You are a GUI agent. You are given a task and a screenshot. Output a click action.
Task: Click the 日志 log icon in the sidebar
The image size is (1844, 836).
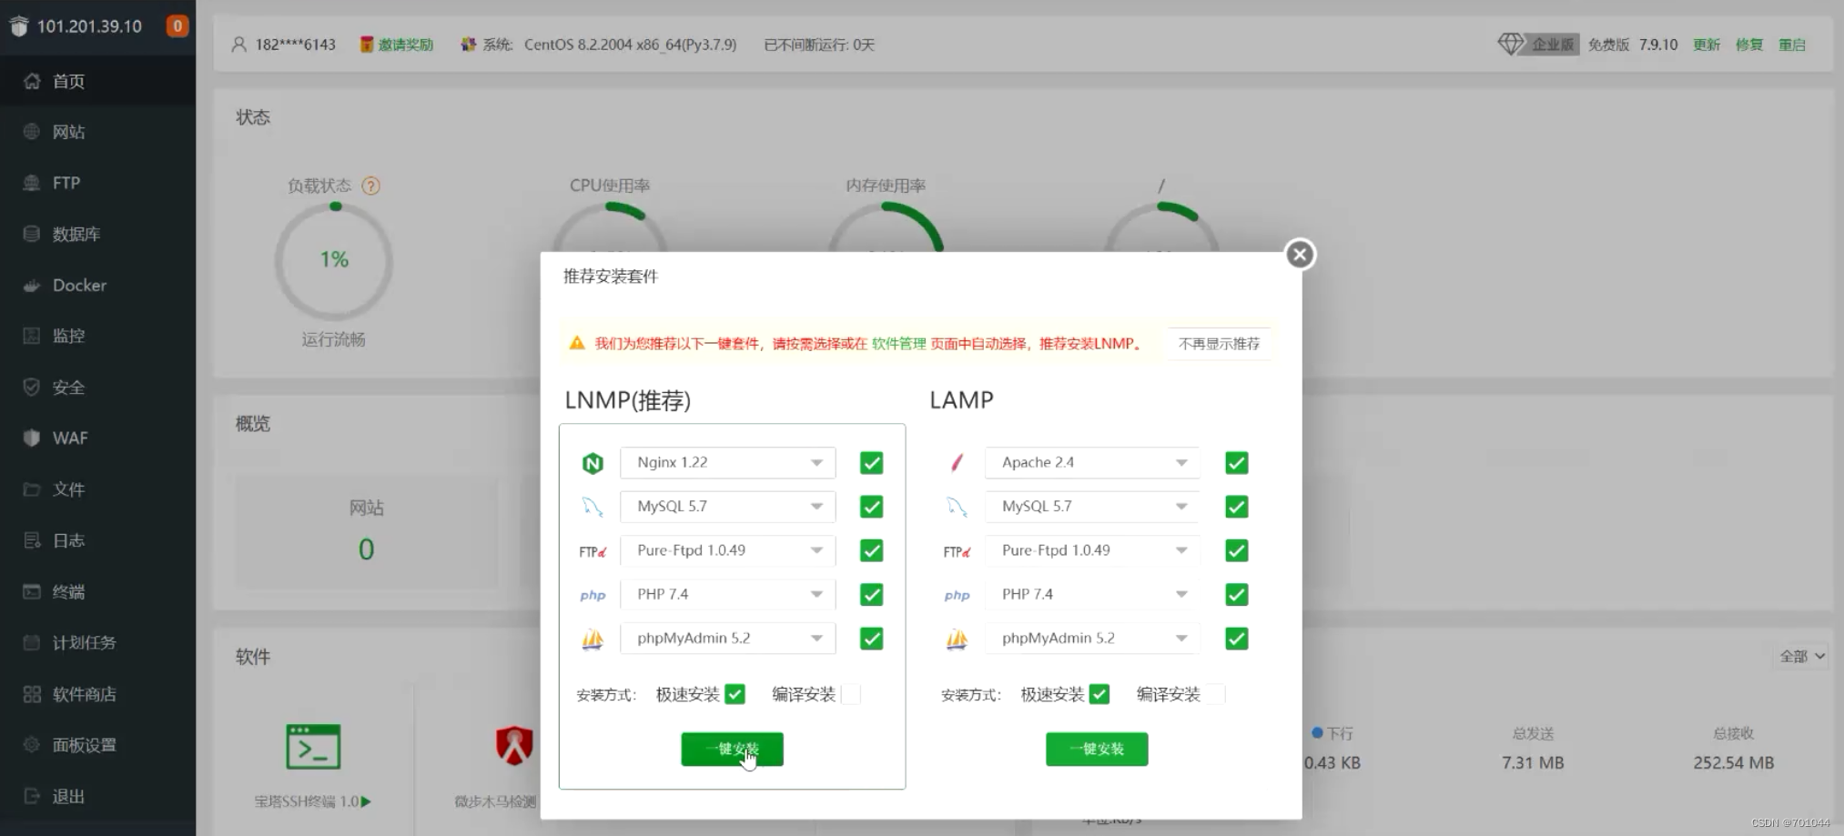[x=32, y=540]
